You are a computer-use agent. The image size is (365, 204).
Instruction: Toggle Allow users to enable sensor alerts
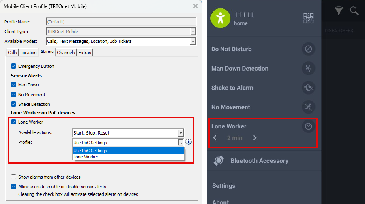click(13, 187)
